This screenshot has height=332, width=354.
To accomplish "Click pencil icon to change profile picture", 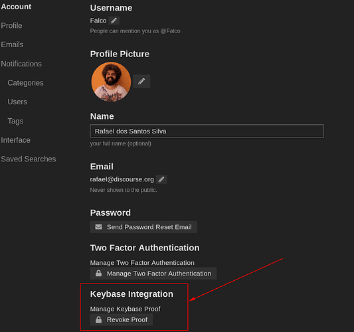I will coord(141,81).
